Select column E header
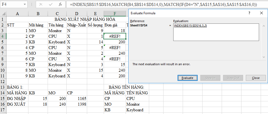 [x=95, y=14]
